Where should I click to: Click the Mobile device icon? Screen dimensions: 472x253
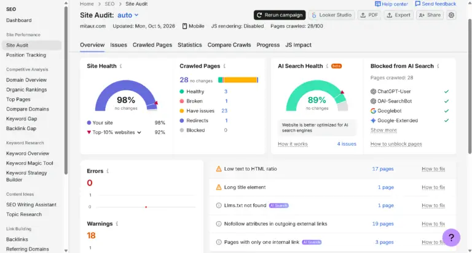[184, 26]
